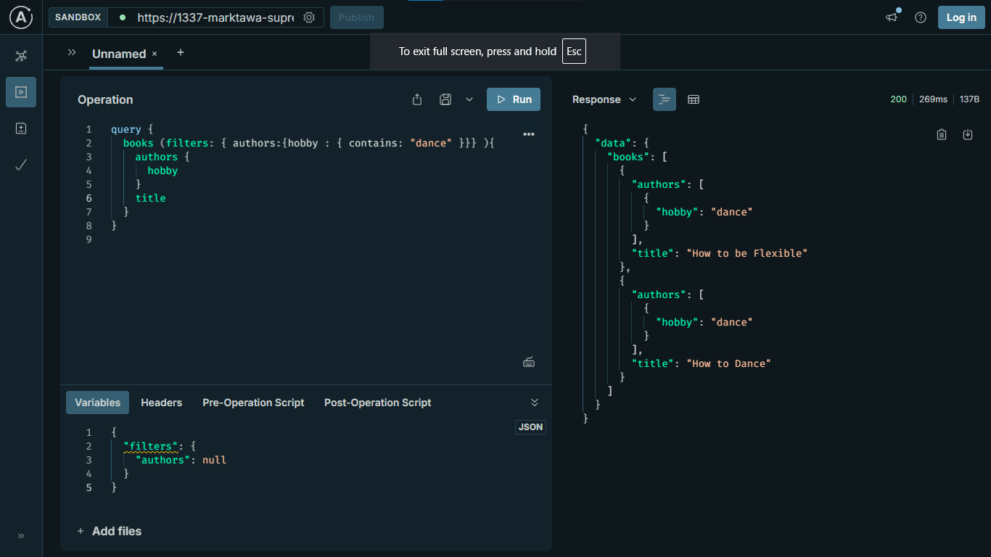
Task: Click the share operation icon
Action: click(417, 99)
